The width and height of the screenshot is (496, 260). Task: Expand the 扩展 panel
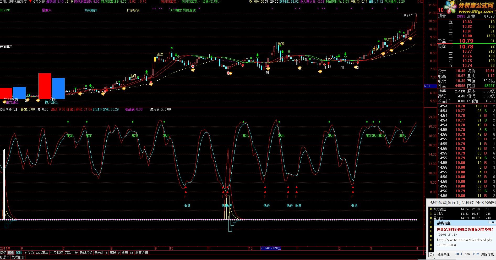pyautogui.click(x=5, y=257)
